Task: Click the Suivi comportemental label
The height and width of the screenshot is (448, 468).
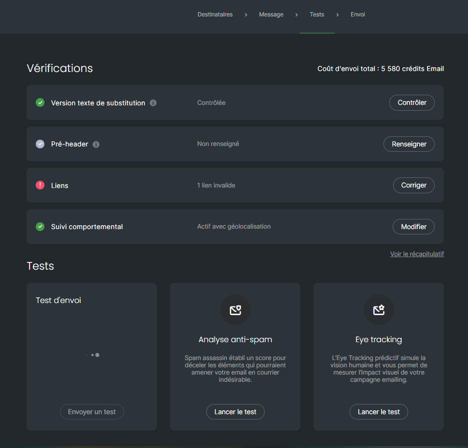Action: click(87, 227)
